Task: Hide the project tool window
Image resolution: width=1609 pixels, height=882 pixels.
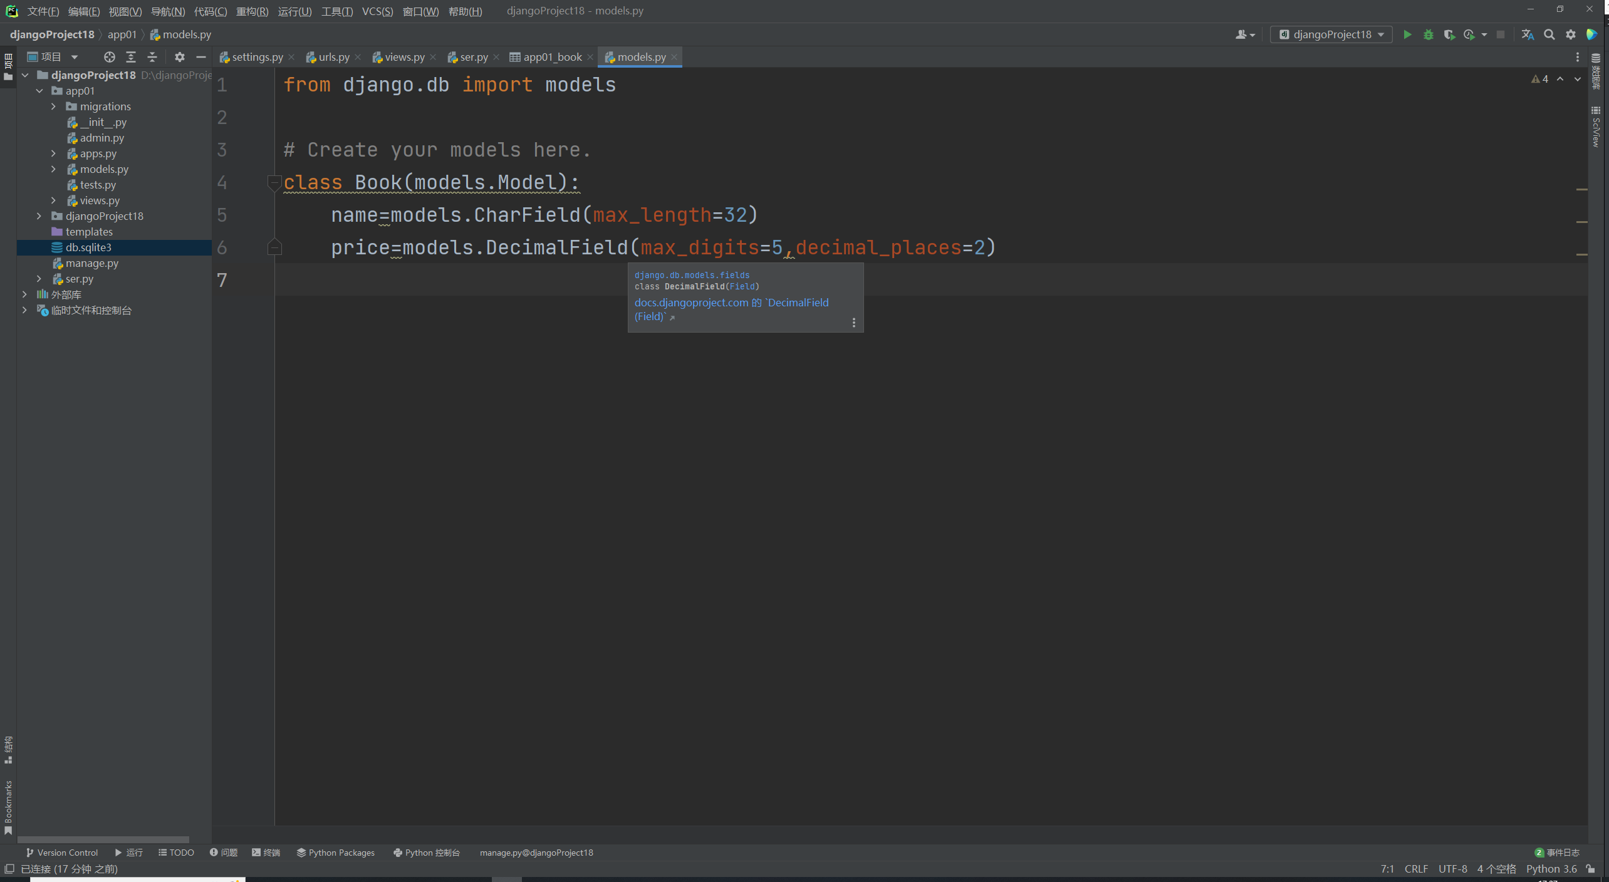Action: click(201, 57)
